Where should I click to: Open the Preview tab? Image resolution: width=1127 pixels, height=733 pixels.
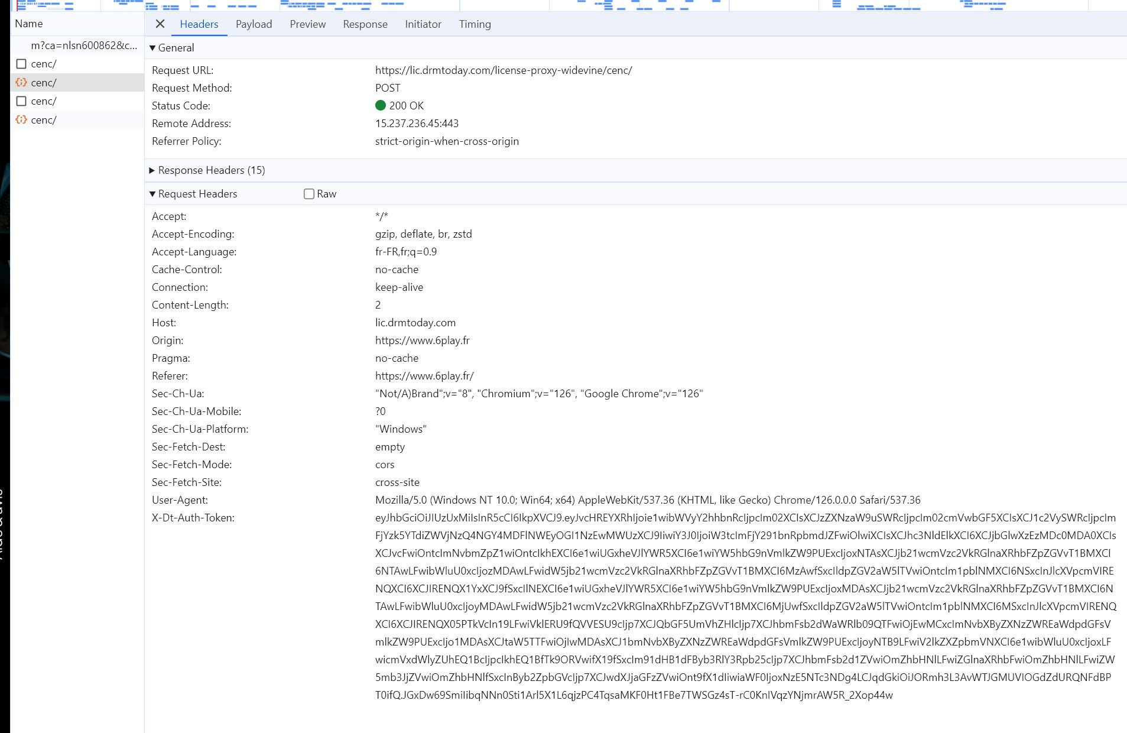pos(307,24)
